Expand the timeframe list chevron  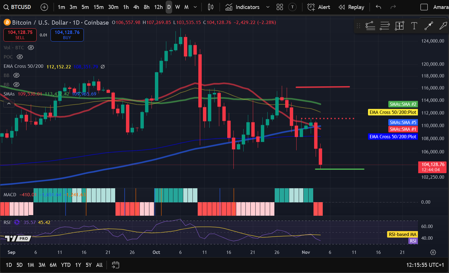[x=195, y=7]
